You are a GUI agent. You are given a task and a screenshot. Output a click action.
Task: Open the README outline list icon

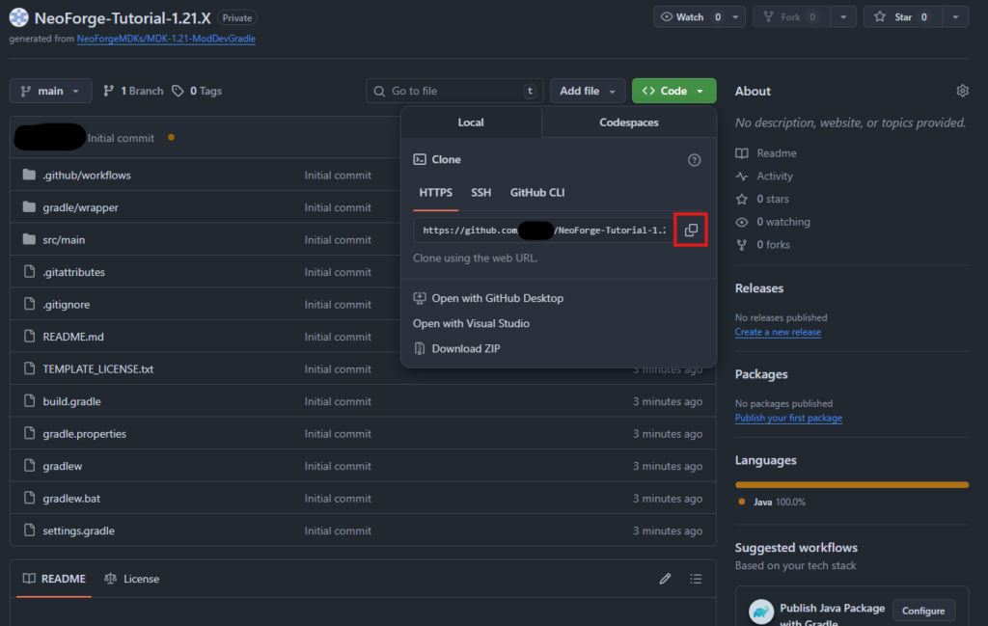[x=696, y=579]
